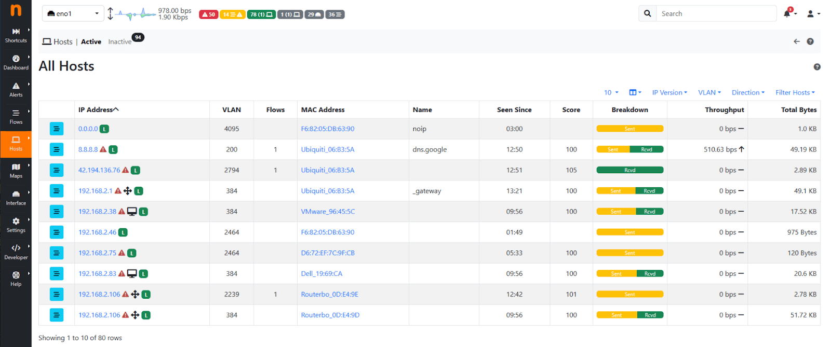Expand the VLAN filter dropdown
The image size is (831, 347).
tap(709, 92)
